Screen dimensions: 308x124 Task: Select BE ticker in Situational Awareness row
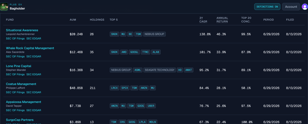(130, 34)
